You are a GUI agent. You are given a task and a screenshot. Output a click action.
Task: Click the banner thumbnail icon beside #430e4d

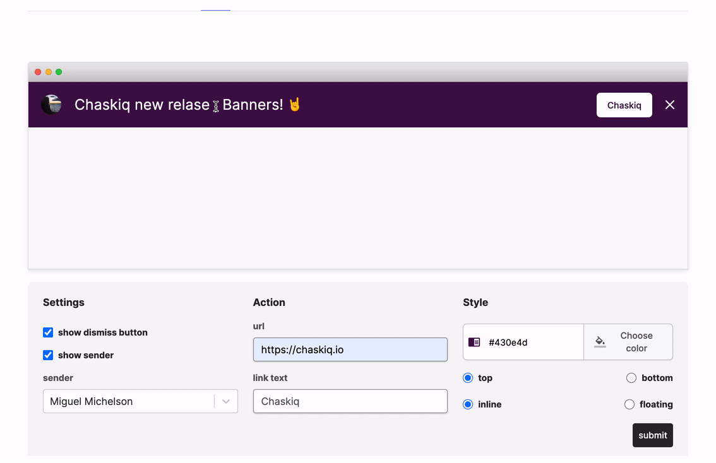[474, 341]
